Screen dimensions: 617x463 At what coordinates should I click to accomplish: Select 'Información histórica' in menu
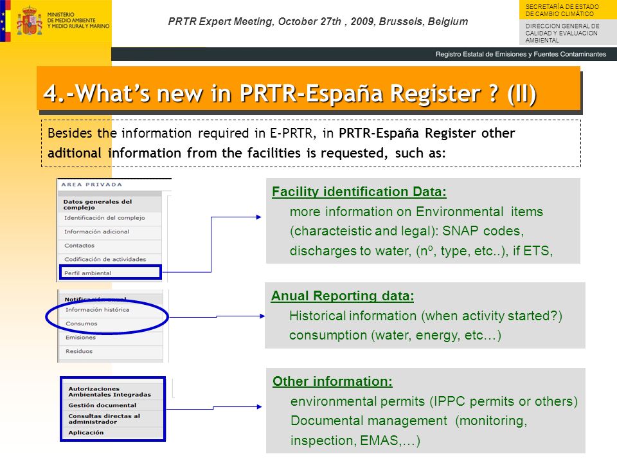97,309
